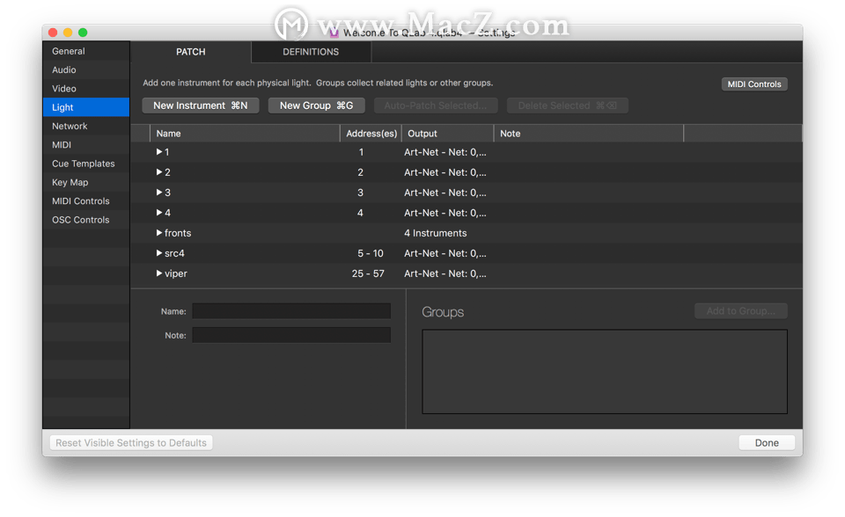Click into the Note text field
Screen dimensions: 845x517
click(x=291, y=335)
